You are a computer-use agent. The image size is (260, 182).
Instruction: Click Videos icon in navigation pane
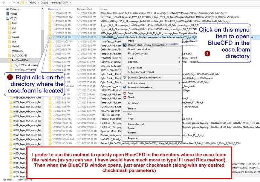pyautogui.click(x=8, y=14)
